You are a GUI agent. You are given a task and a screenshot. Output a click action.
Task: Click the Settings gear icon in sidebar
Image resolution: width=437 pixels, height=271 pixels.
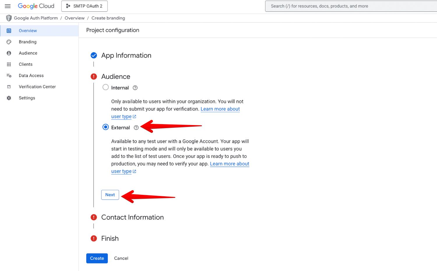[9, 98]
